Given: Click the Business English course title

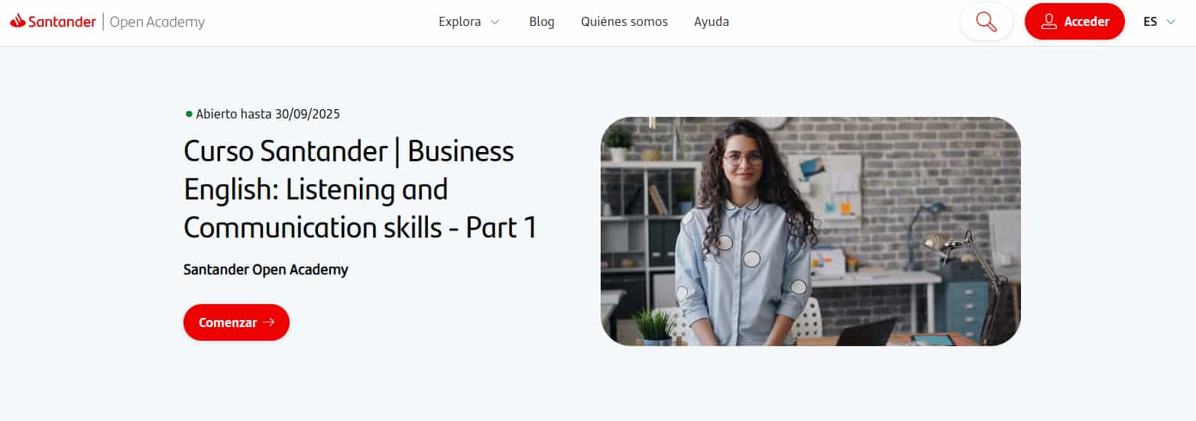Looking at the screenshot, I should 360,189.
